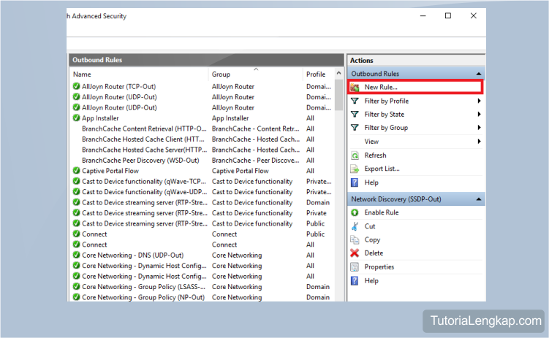
Task: Select the Captive Portal Flow rule
Action: click(x=202, y=171)
